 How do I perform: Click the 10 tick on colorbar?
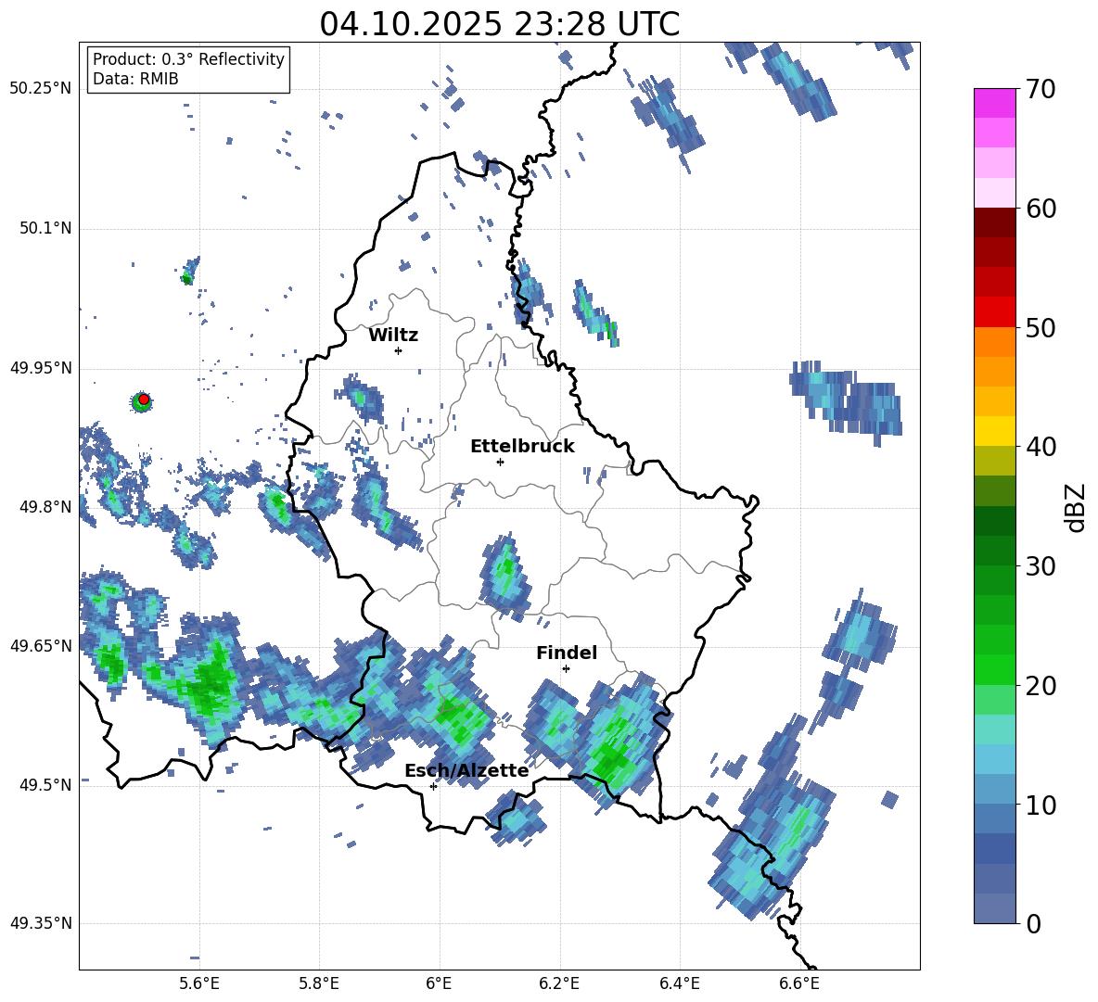coord(1041,805)
